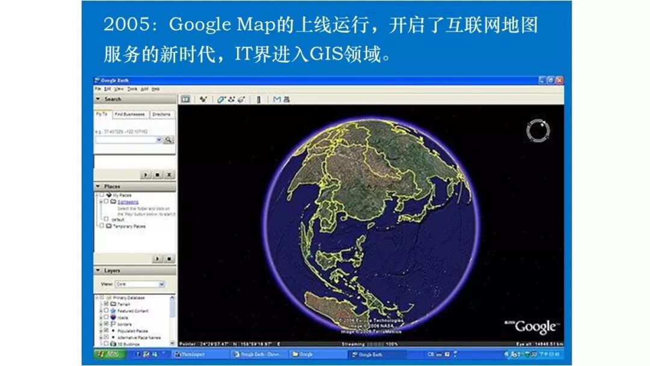The image size is (650, 366).
Task: Click the Layers list scrollbar down arrow
Action: pos(173,343)
